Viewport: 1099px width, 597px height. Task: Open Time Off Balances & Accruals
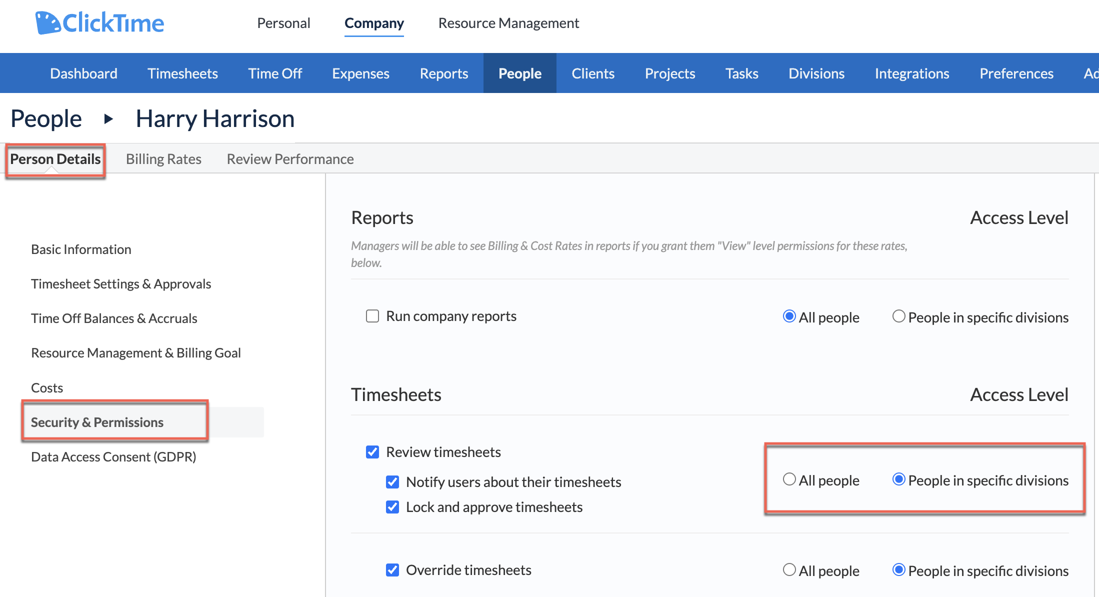click(114, 318)
